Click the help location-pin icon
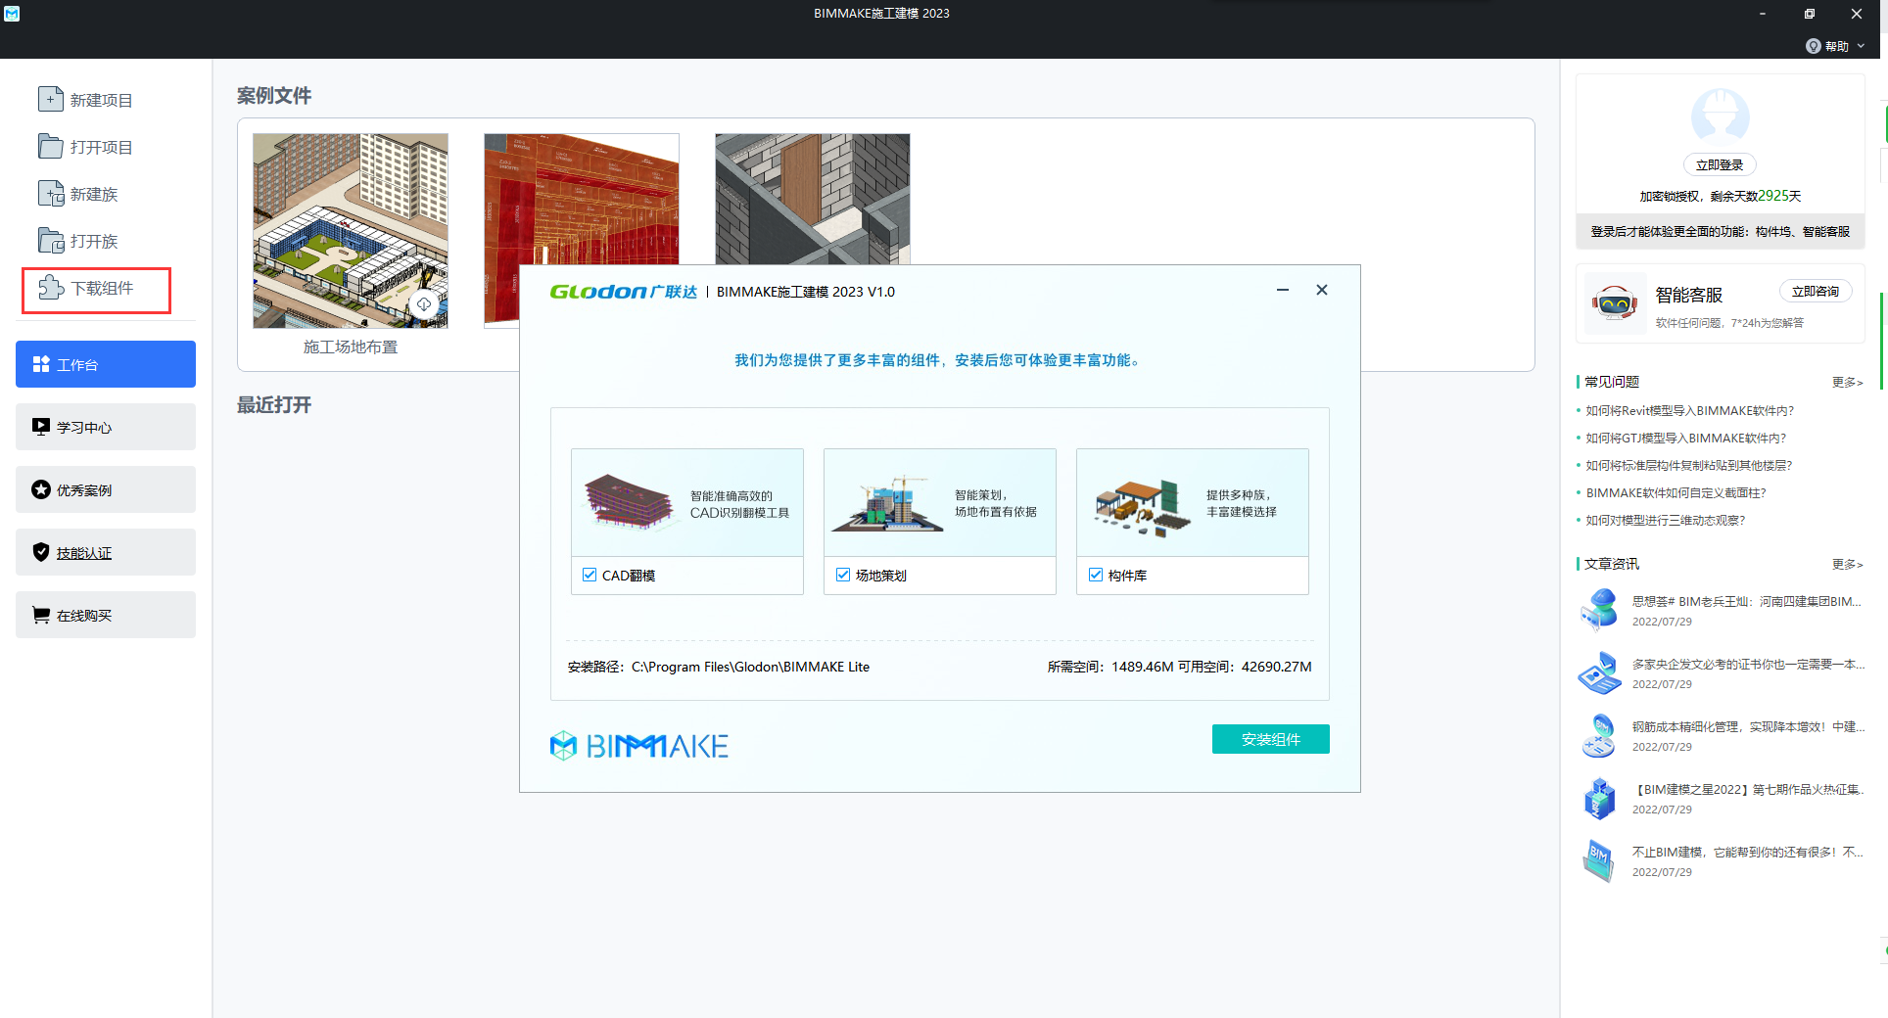This screenshot has width=1888, height=1018. 1814,46
